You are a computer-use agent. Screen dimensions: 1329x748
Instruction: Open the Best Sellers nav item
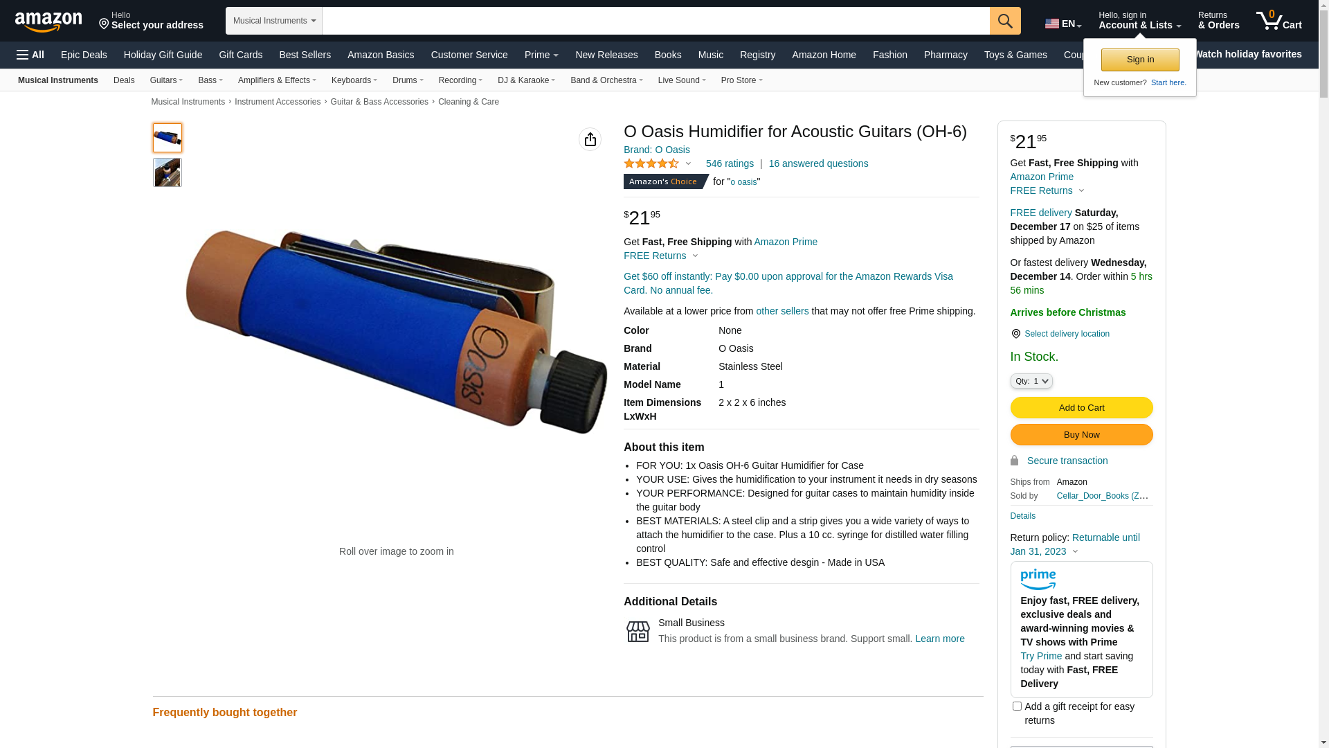click(x=305, y=55)
